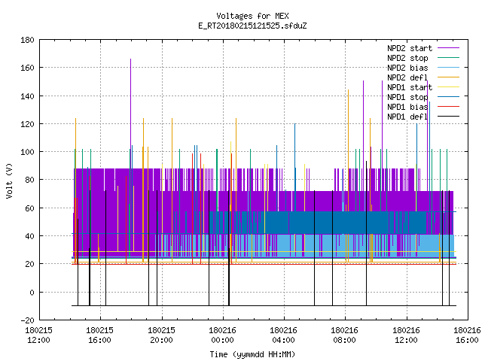Click the Volt (V) y-axis label
The image size is (482, 361).
pos(10,180)
